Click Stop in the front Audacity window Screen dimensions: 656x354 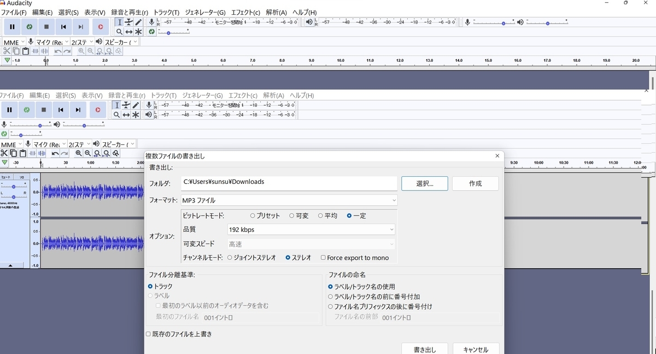point(44,110)
